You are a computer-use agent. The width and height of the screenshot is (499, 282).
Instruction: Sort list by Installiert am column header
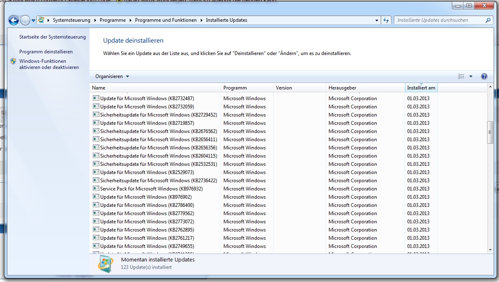pyautogui.click(x=421, y=88)
